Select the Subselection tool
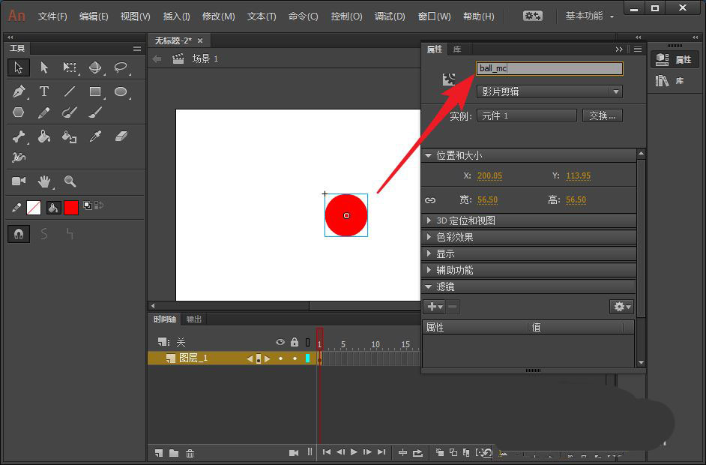The image size is (706, 465). pyautogui.click(x=44, y=67)
